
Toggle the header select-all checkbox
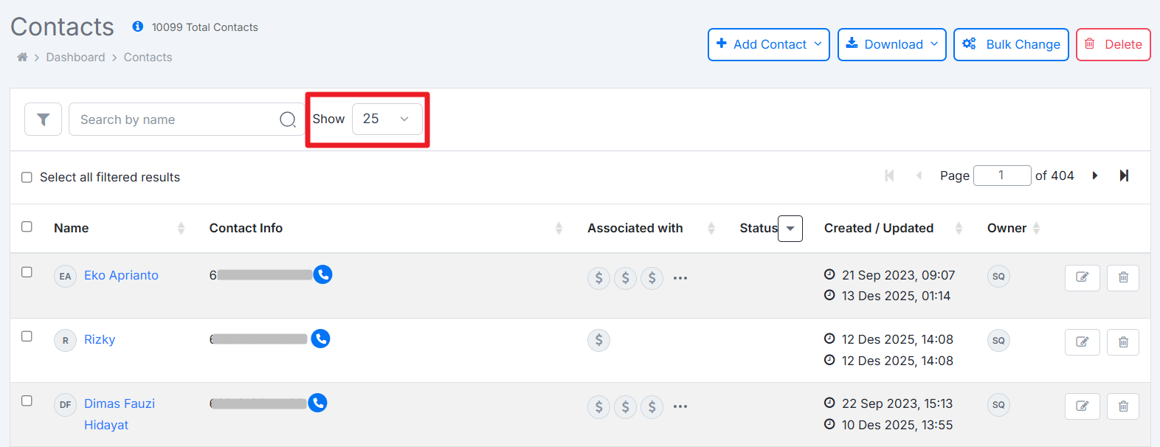[x=27, y=226]
